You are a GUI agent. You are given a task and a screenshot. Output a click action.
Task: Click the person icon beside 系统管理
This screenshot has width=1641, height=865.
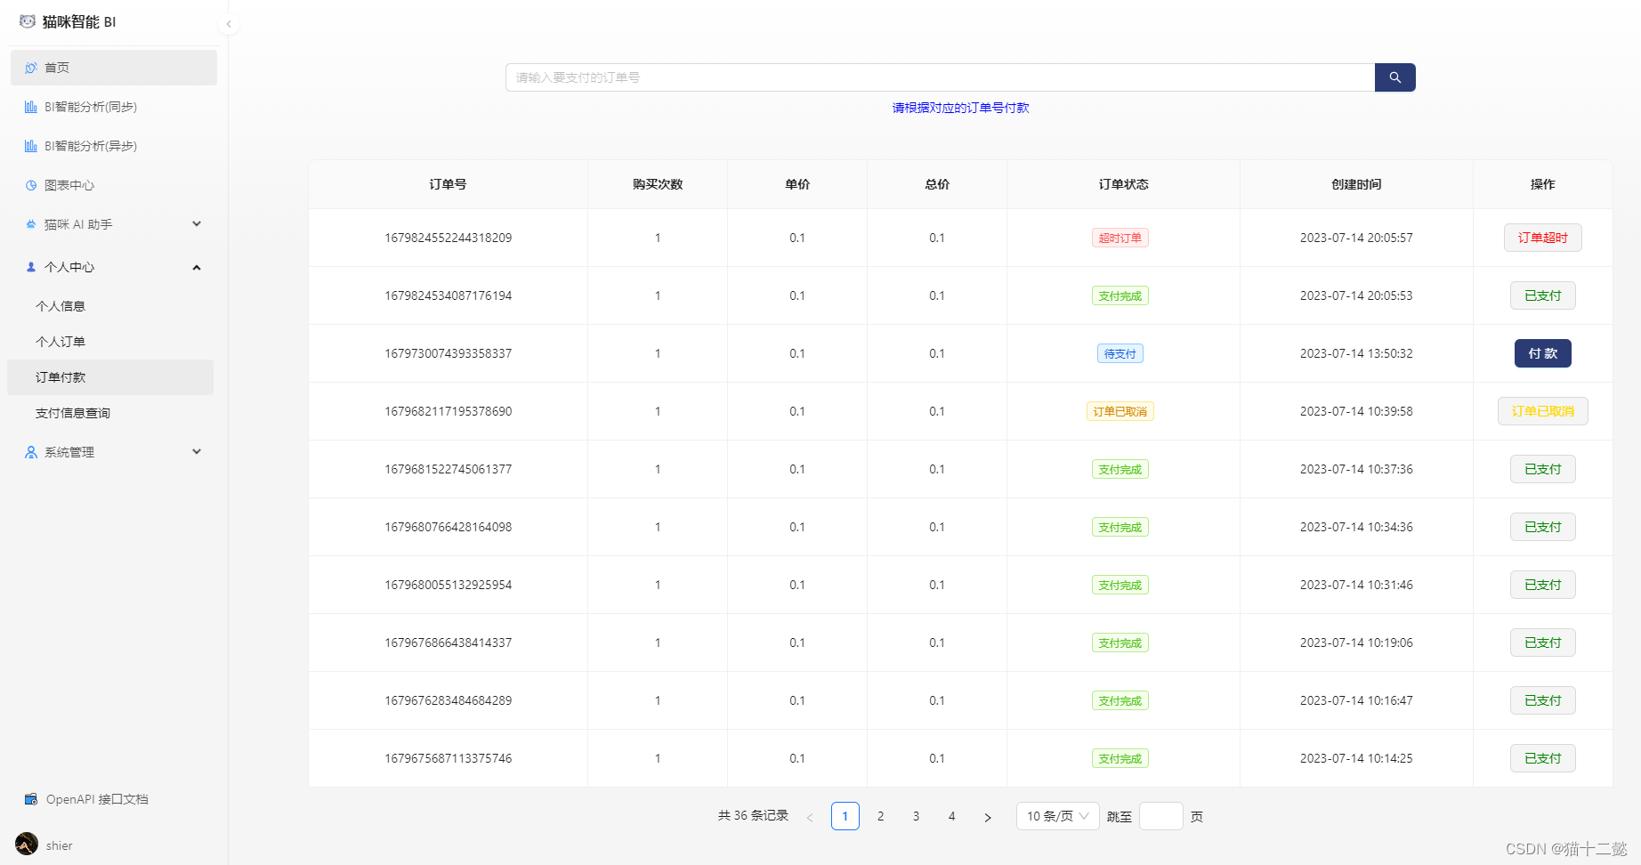31,452
